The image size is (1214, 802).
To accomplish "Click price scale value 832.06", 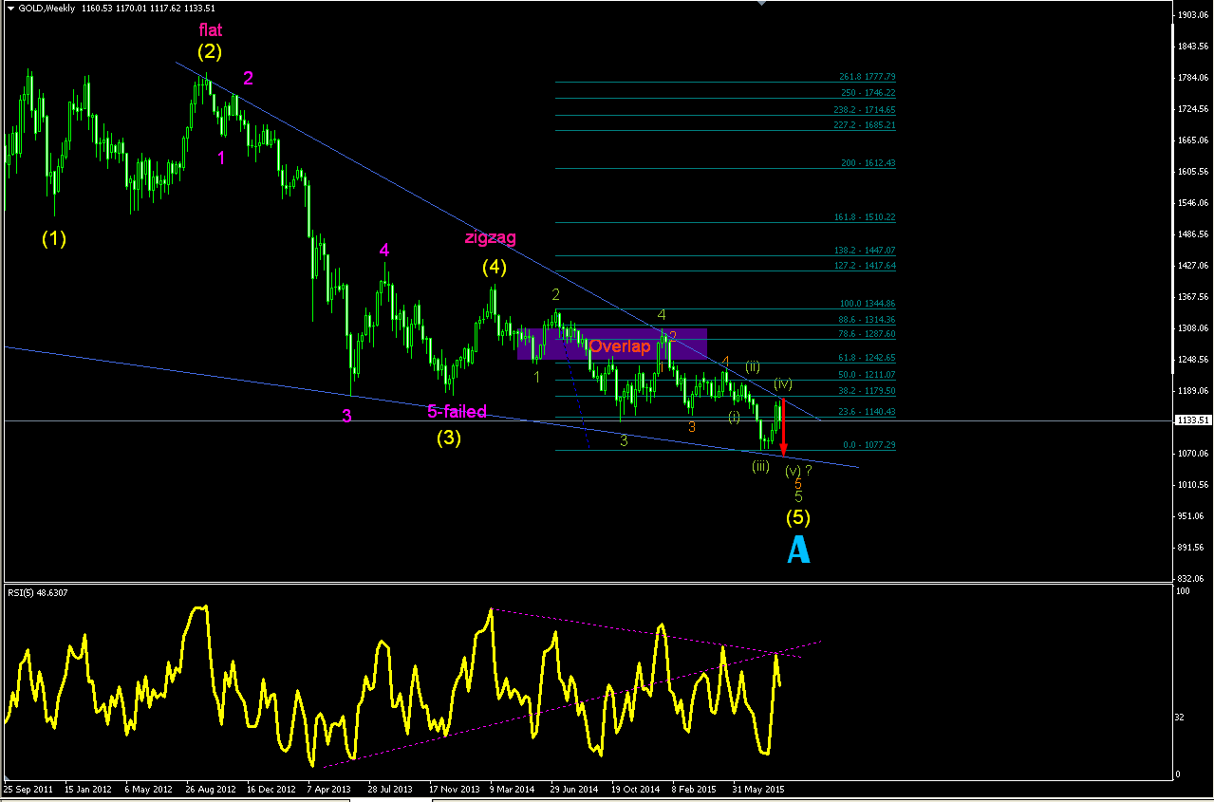I will 1190,578.
